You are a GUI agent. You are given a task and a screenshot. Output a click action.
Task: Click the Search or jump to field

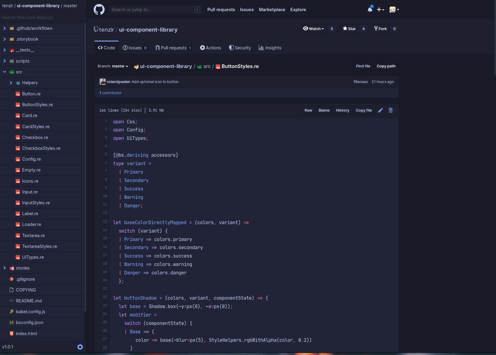point(150,9)
